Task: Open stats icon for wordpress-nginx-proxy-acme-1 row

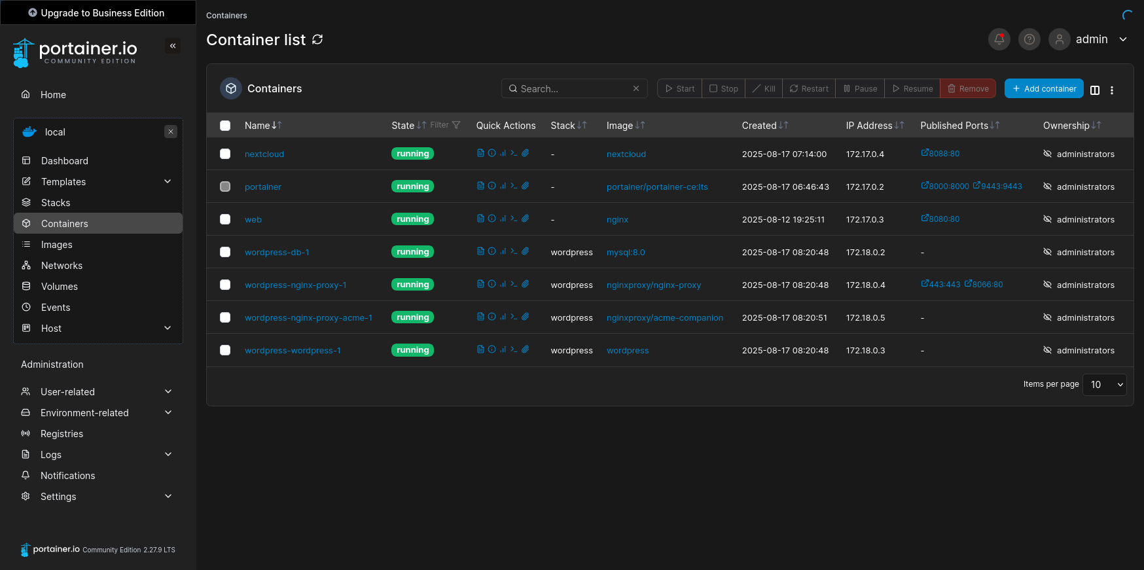Action: [x=503, y=317]
